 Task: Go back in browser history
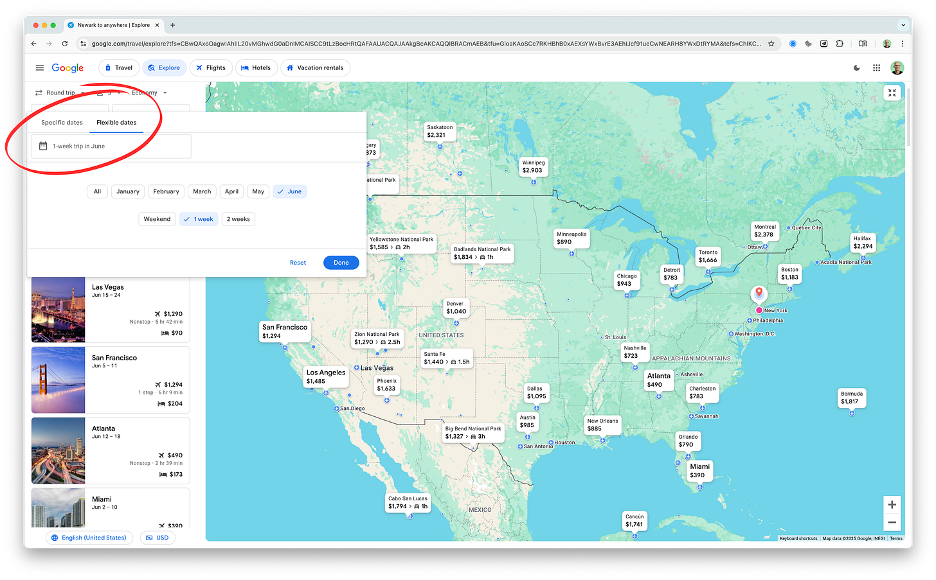coord(34,44)
